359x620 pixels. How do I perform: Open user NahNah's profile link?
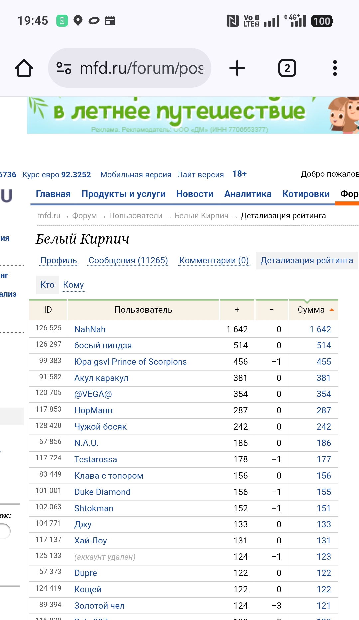point(90,329)
